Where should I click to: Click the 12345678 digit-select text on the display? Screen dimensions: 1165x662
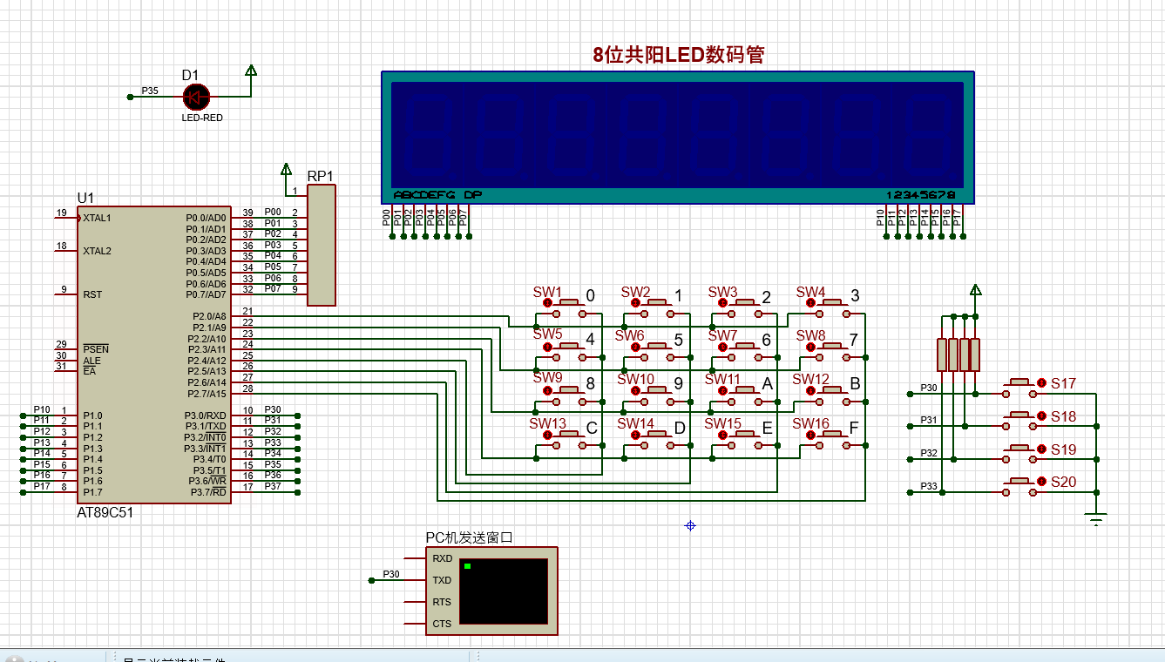921,195
